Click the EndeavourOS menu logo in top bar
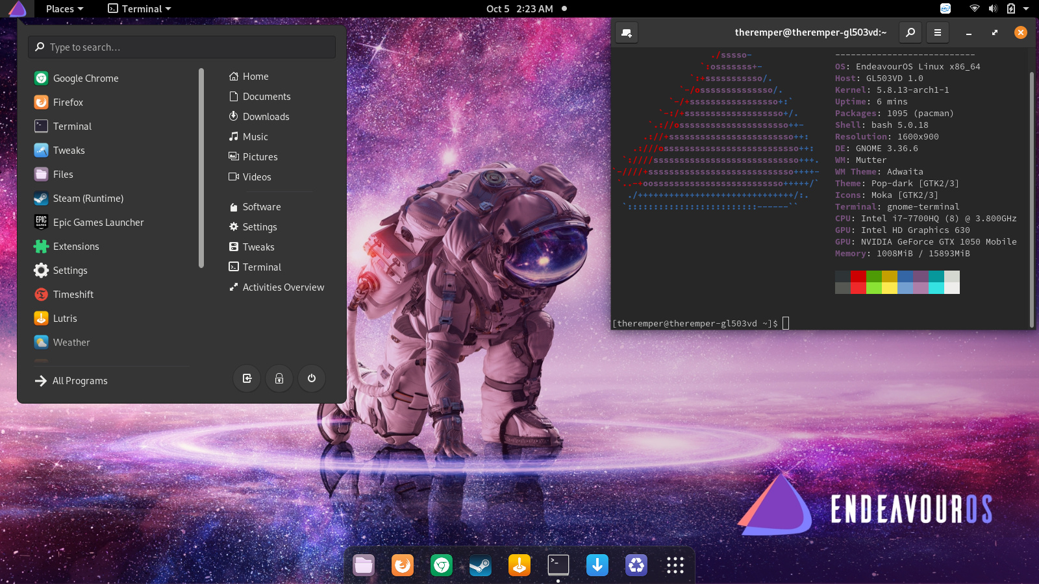The height and width of the screenshot is (584, 1039). (x=18, y=8)
